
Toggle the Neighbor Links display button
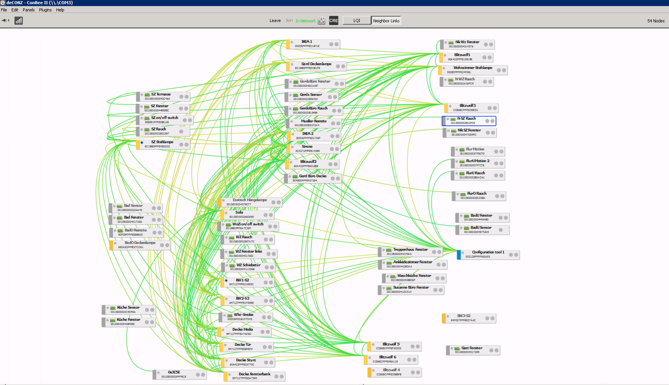[386, 21]
